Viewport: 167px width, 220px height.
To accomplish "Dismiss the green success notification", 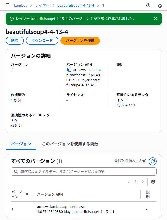I will (x=155, y=19).
